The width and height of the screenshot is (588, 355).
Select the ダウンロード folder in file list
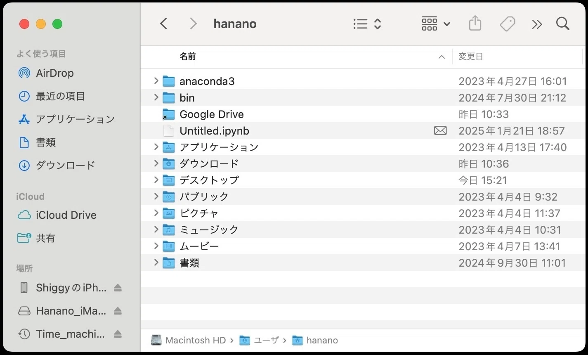click(363, 163)
